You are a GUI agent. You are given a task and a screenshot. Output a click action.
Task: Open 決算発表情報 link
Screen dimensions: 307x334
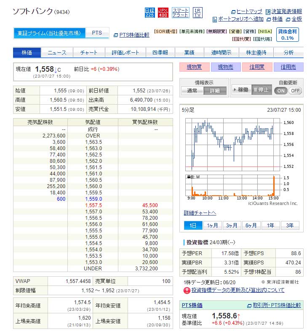286,11
